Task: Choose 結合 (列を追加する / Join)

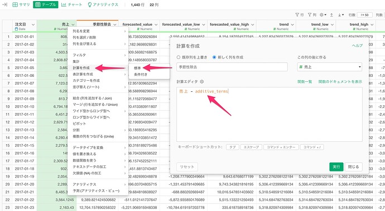Action: (98, 99)
